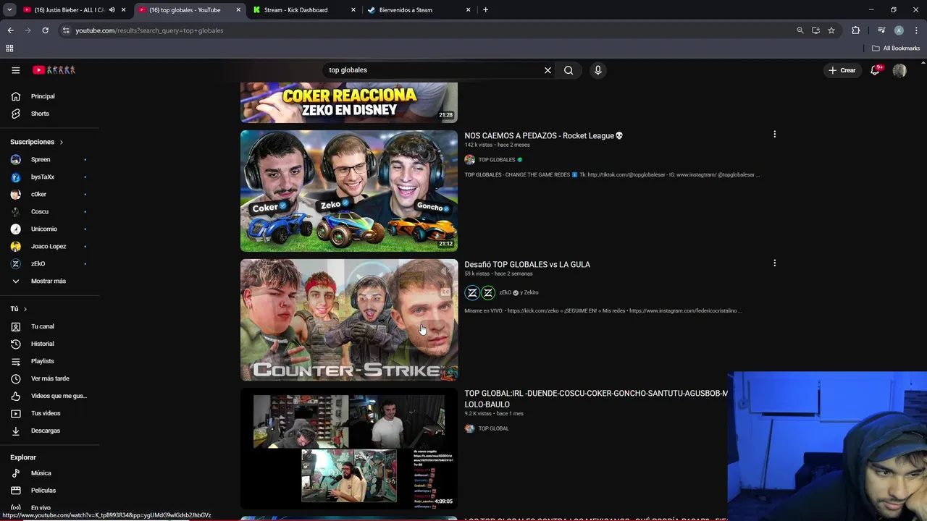Switch to Stream - Kick Dashboard tab
The height and width of the screenshot is (521, 927).
point(295,10)
